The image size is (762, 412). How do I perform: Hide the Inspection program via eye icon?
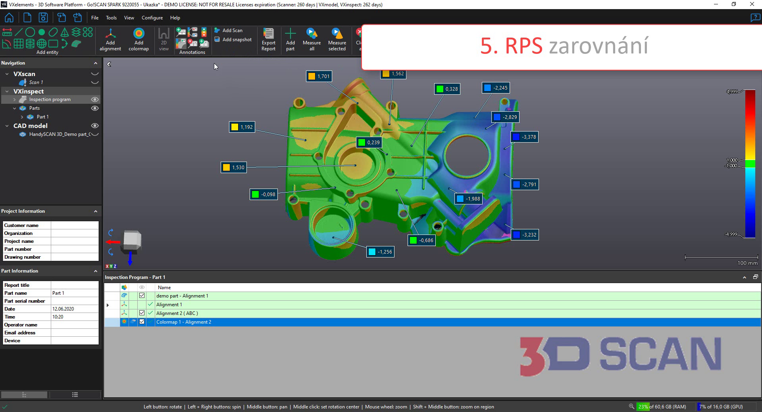click(x=95, y=99)
